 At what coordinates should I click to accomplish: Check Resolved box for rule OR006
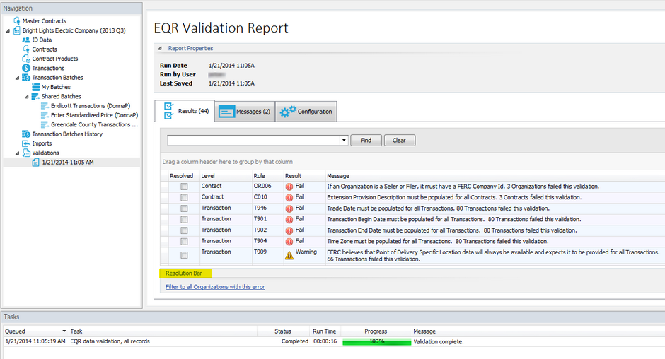point(184,187)
